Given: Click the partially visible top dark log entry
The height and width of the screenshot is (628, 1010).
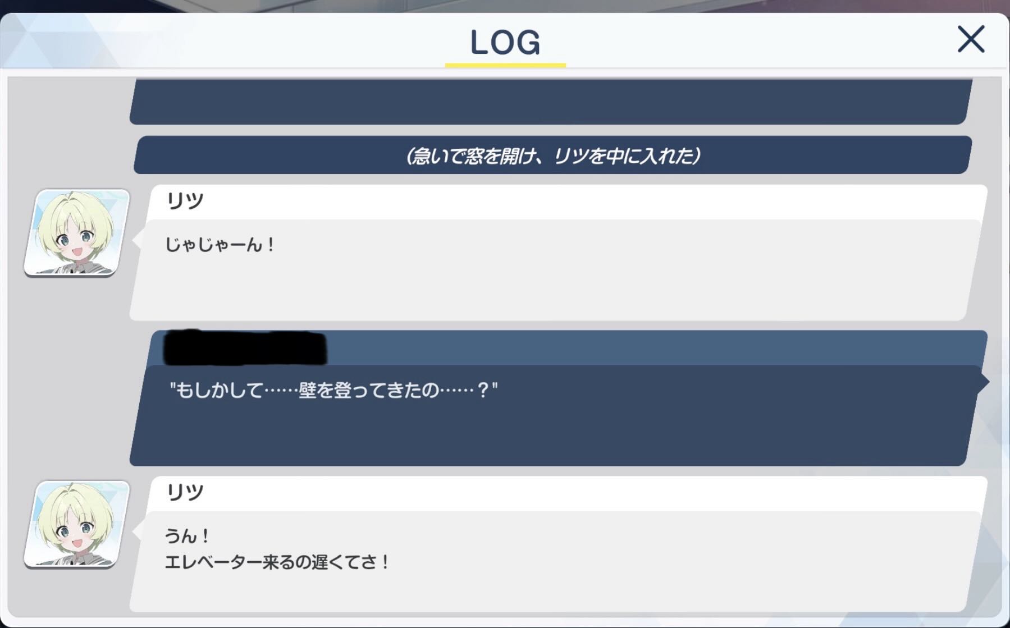Looking at the screenshot, I should [551, 102].
